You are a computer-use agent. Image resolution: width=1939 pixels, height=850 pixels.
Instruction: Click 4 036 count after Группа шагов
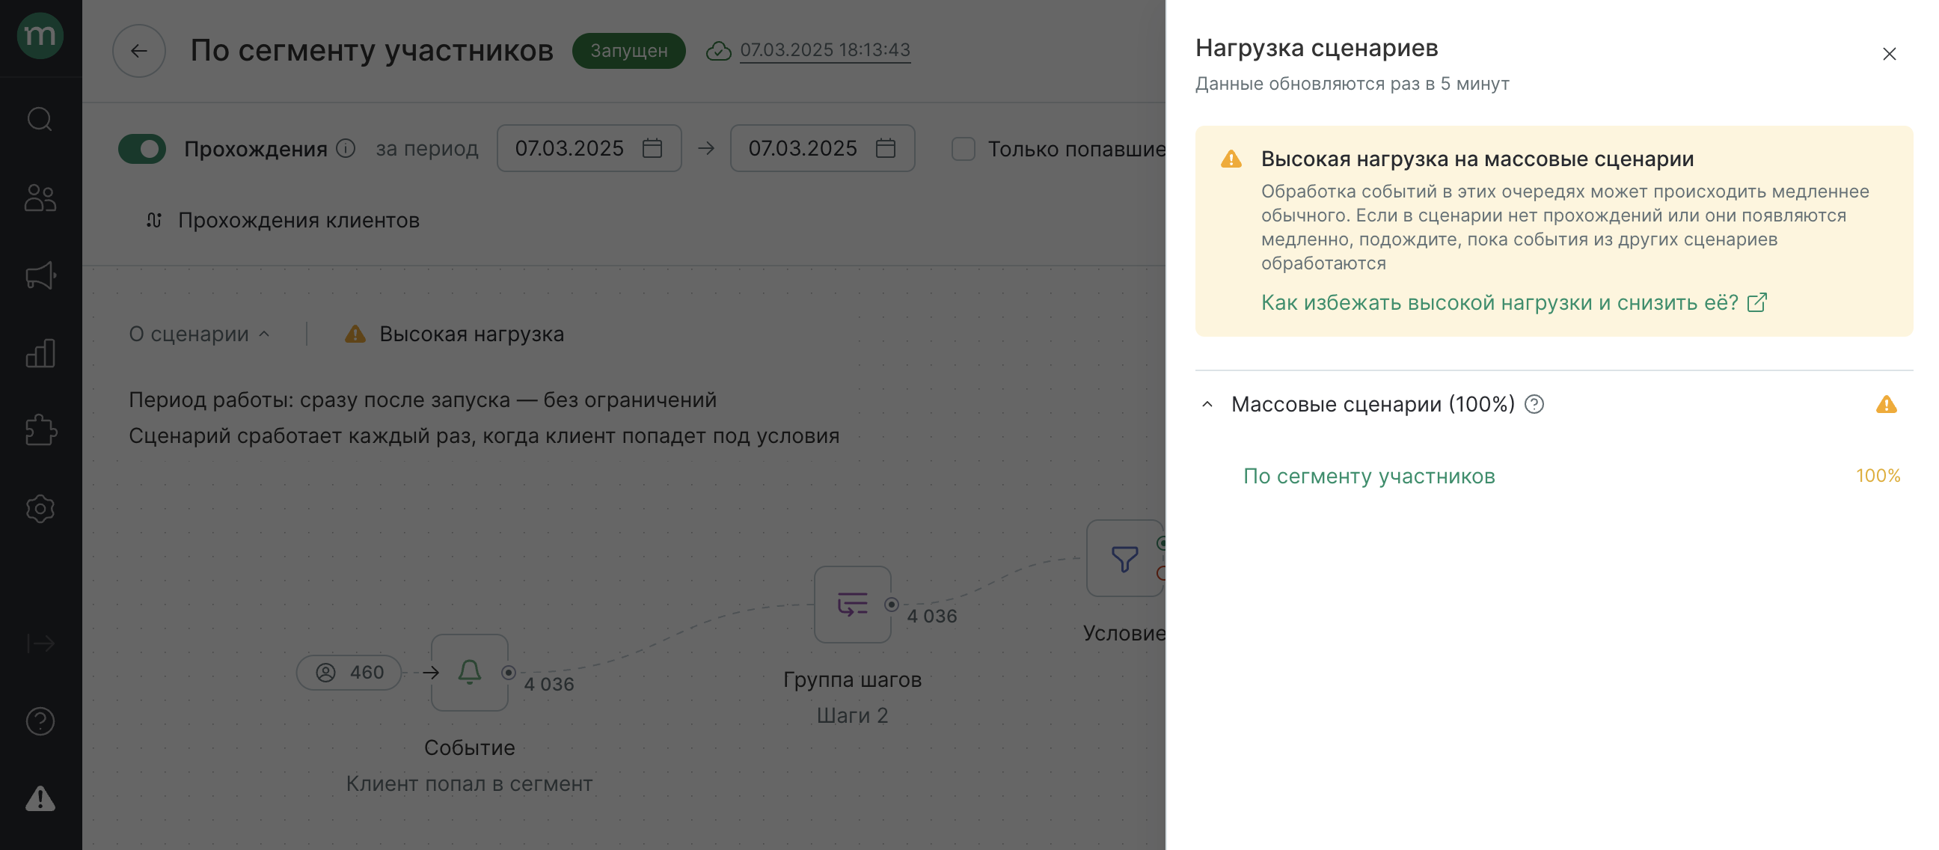932,617
